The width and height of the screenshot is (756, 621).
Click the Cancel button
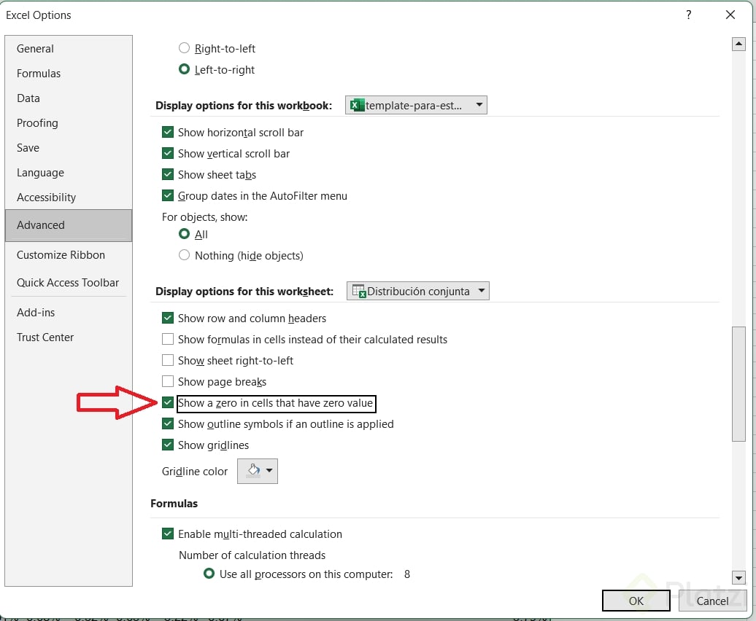(712, 601)
